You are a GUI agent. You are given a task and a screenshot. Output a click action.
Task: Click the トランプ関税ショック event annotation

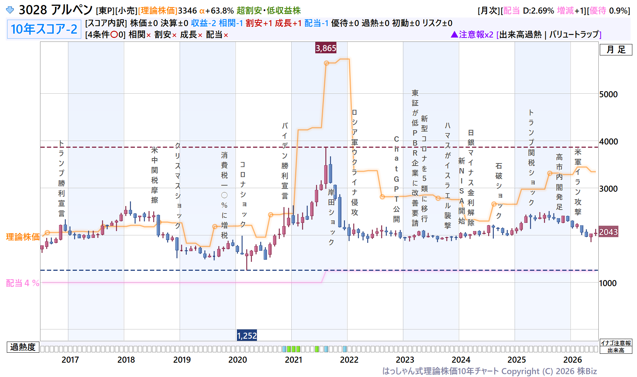tap(531, 157)
